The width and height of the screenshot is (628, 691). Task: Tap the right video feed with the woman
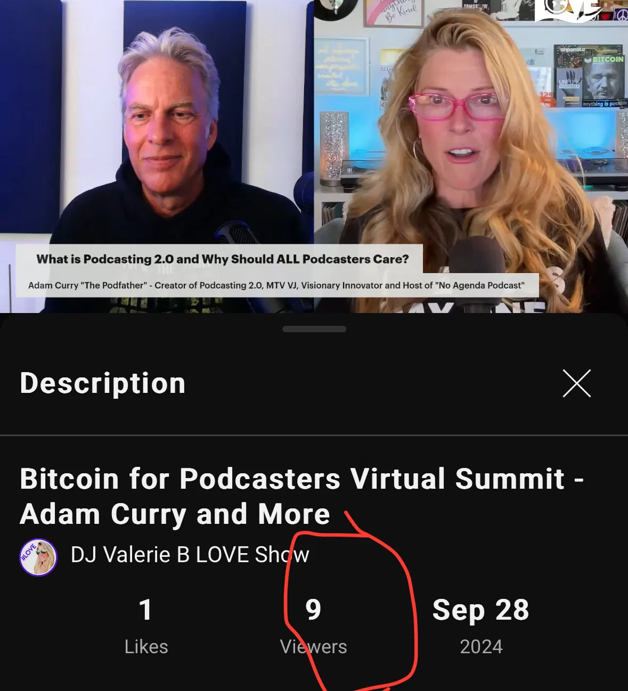point(471,157)
